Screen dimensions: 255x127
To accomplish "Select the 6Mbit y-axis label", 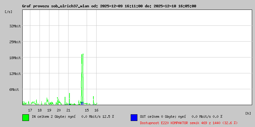I will coord(14,90).
